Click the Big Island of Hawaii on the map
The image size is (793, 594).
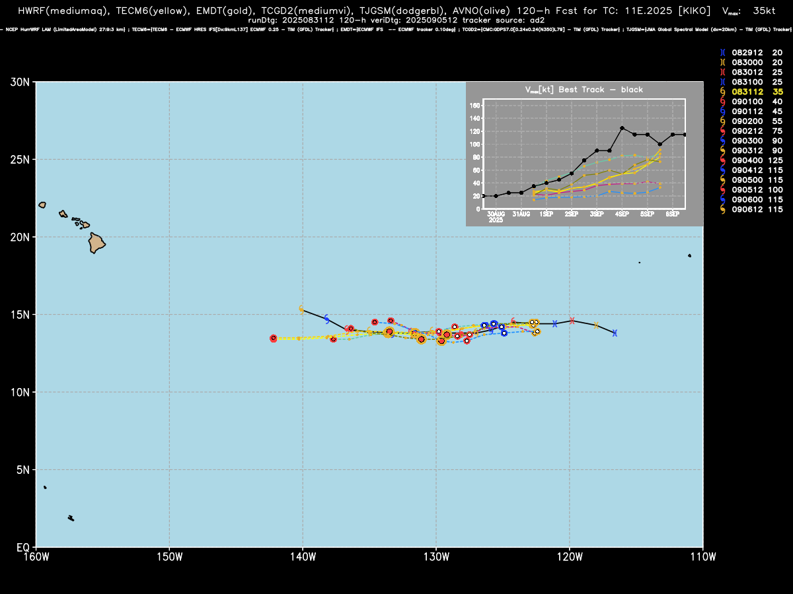point(97,243)
